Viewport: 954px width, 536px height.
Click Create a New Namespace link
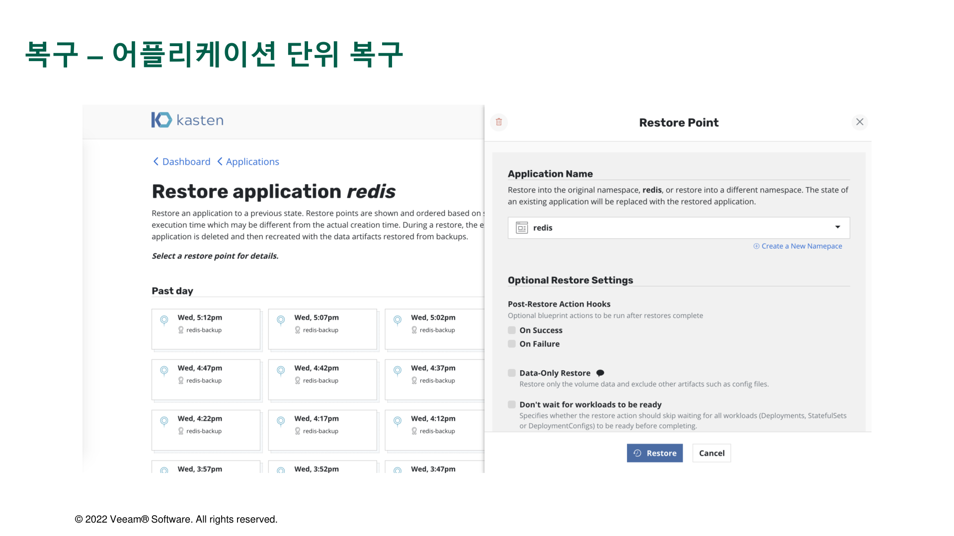coord(798,246)
